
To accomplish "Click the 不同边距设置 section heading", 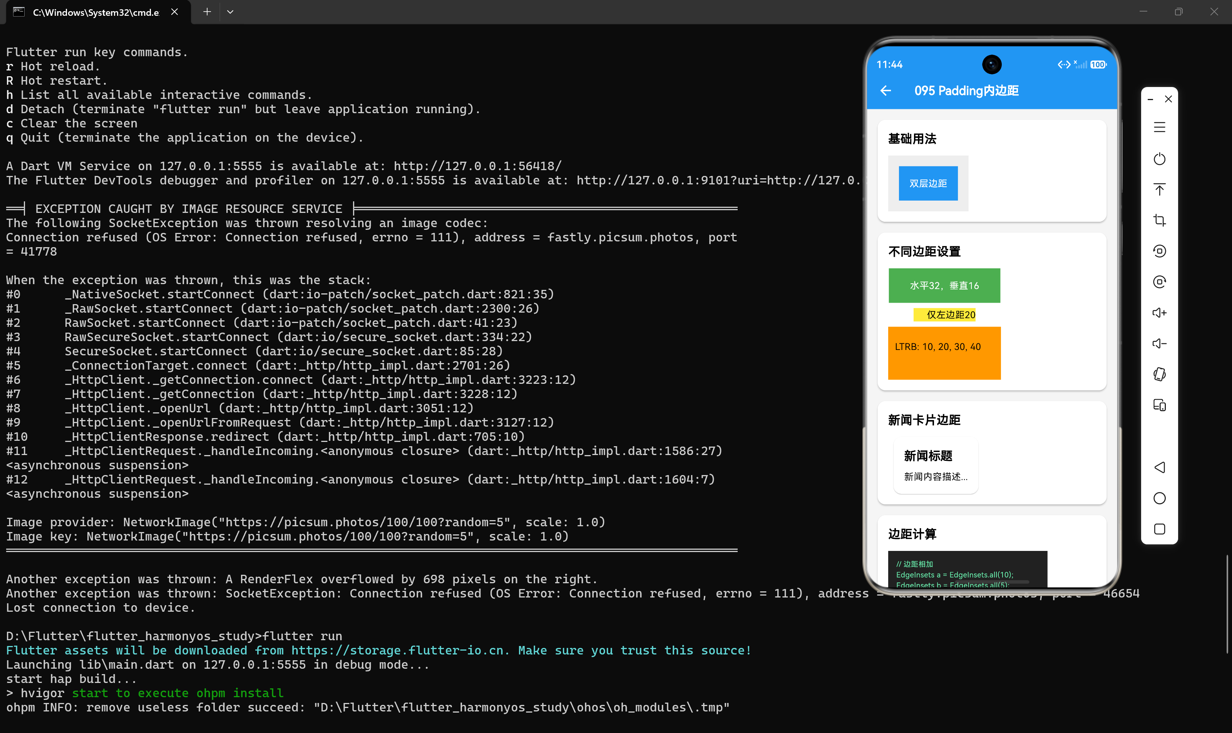I will [x=924, y=251].
